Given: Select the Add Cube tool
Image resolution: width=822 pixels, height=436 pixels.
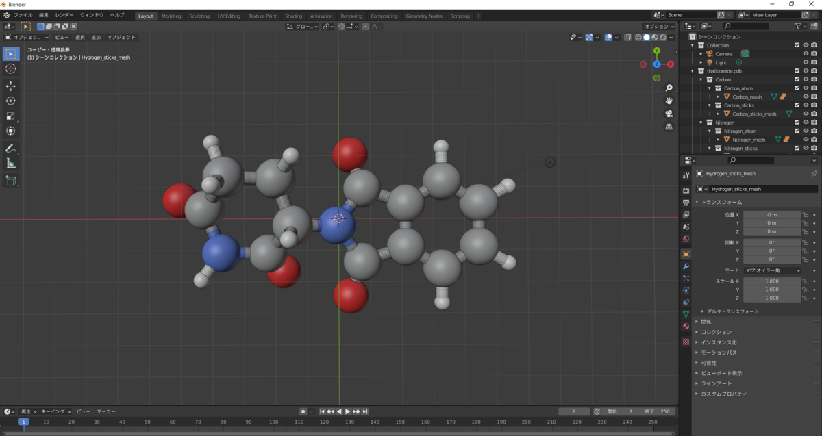Looking at the screenshot, I should tap(11, 181).
